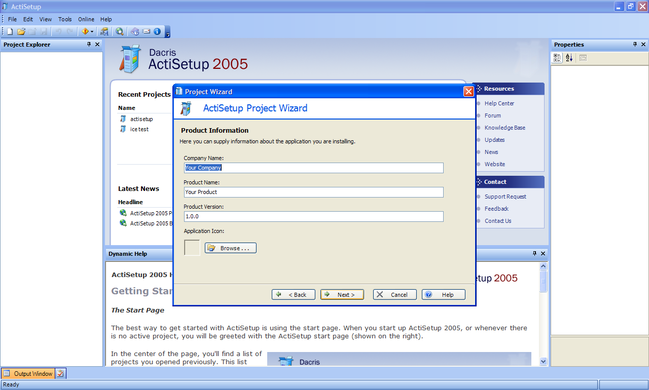Open the Knowledge Base link
The image size is (649, 390).
point(505,128)
